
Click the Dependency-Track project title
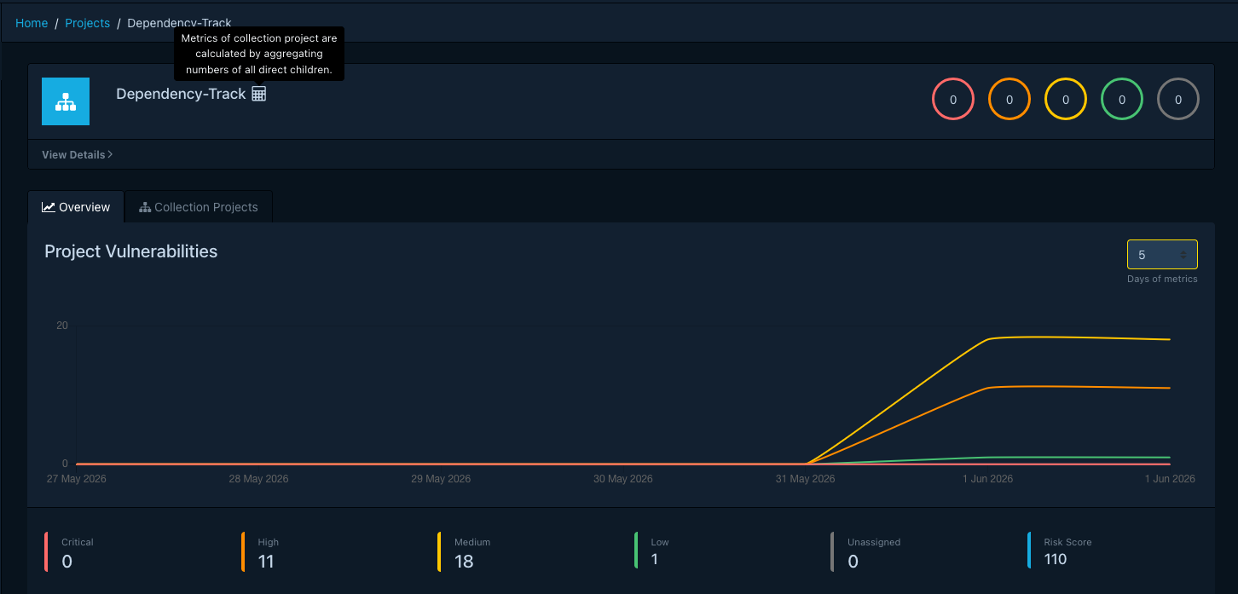181,94
